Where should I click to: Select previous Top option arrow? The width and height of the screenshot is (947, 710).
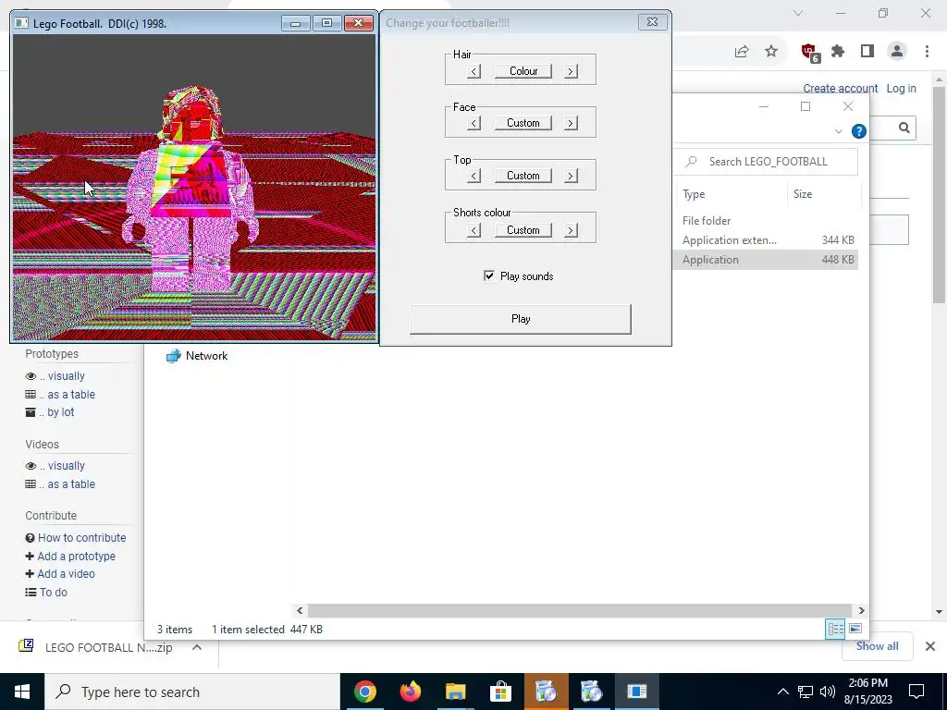click(474, 176)
